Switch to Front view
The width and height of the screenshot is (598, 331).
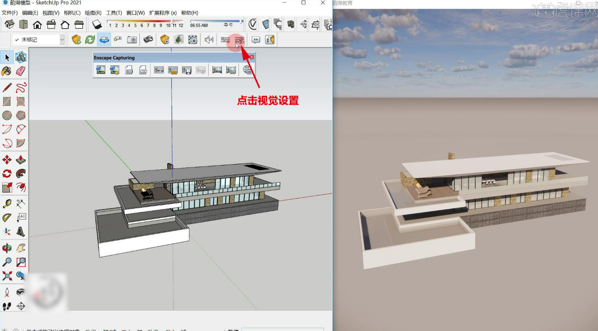pos(37,24)
